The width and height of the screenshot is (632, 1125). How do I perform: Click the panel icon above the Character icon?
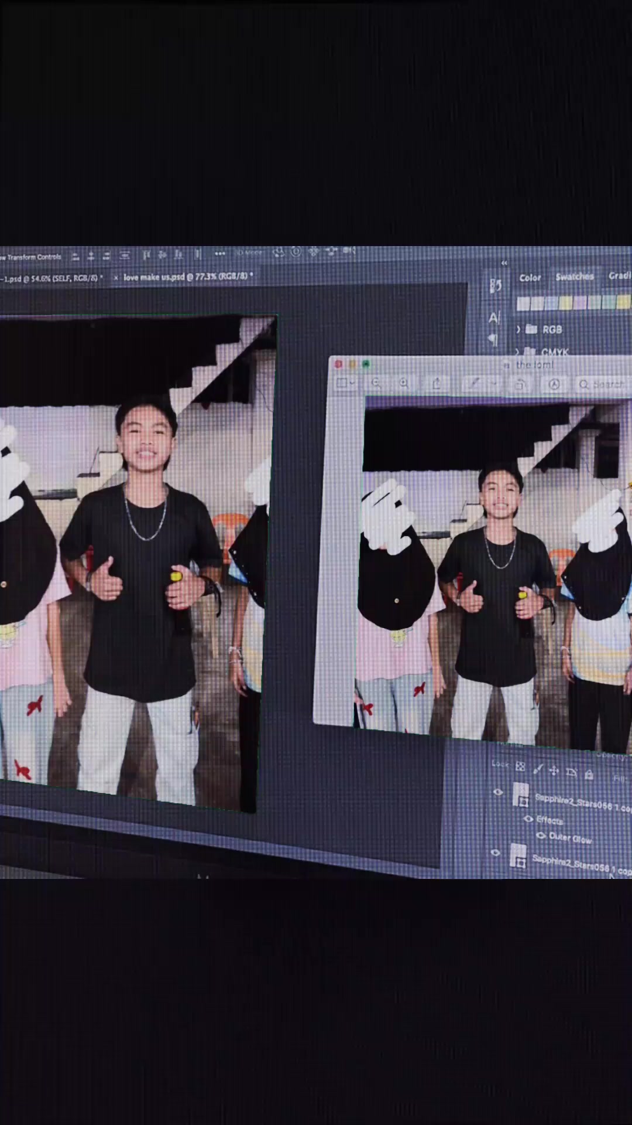[495, 285]
